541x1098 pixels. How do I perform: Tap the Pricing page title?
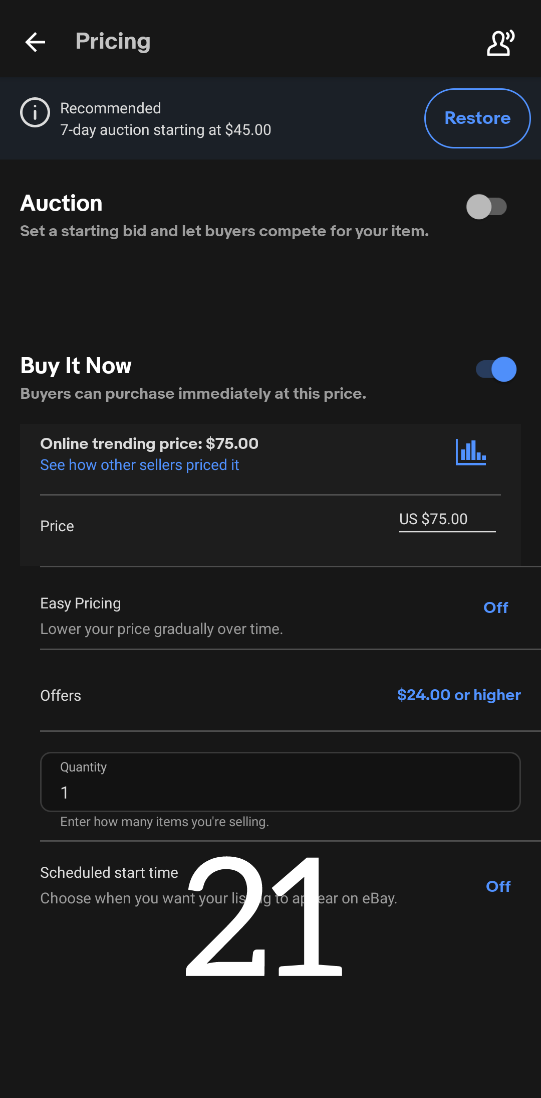coord(113,41)
